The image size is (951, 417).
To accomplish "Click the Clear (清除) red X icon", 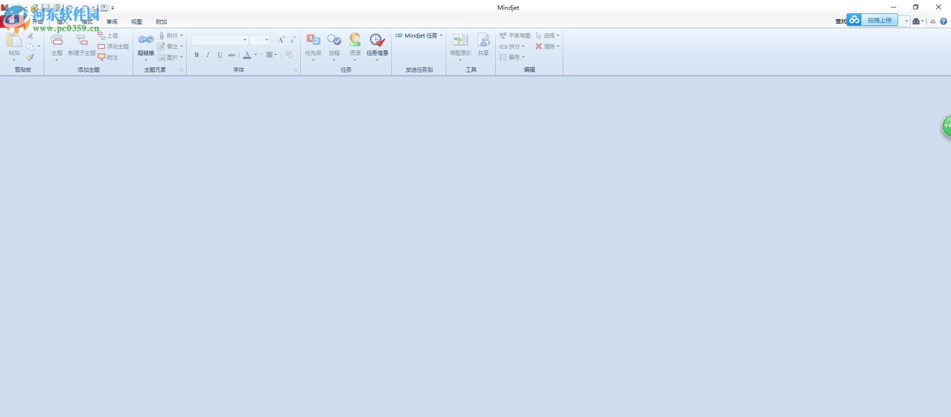I will [x=538, y=46].
